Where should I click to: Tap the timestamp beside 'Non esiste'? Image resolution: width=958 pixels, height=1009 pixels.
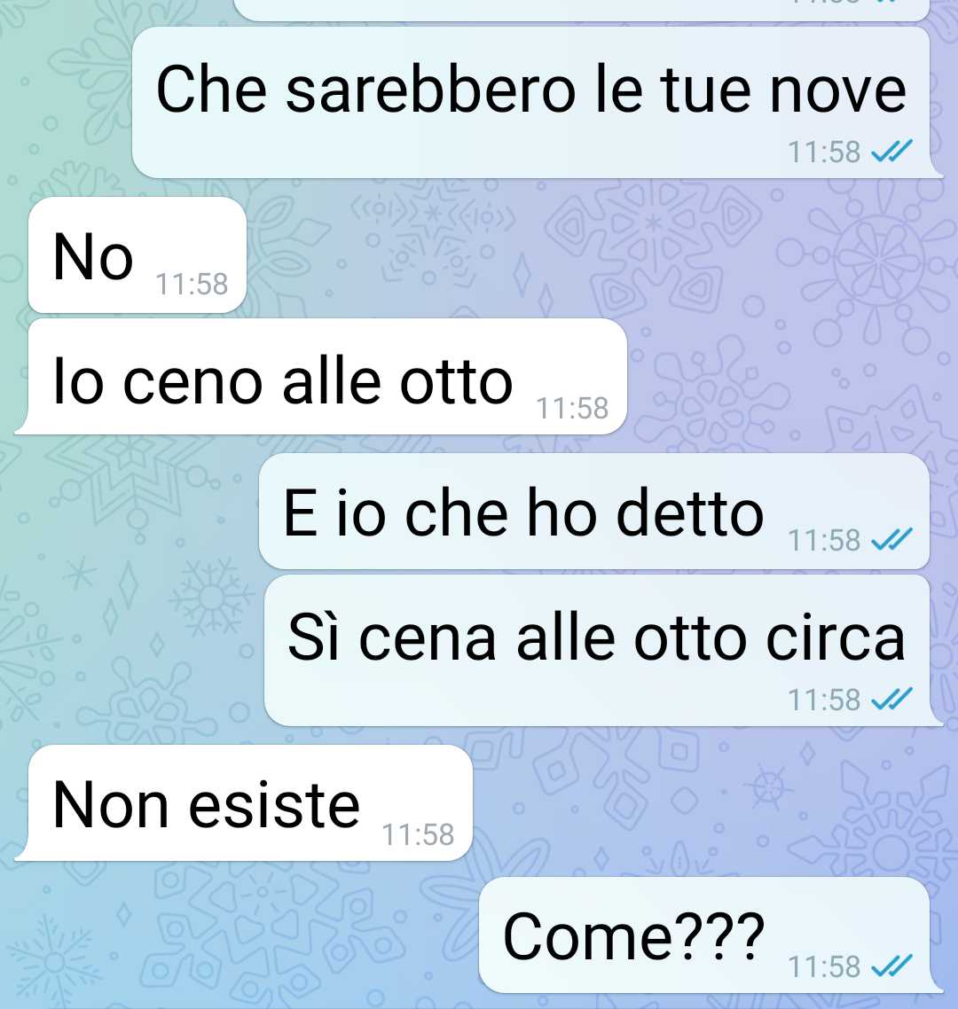click(418, 834)
